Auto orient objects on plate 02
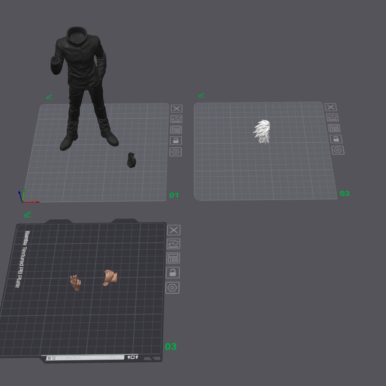Viewport: 386px width, 386px height. point(332,117)
